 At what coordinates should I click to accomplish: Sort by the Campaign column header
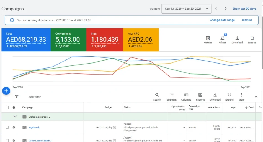tap(27, 107)
